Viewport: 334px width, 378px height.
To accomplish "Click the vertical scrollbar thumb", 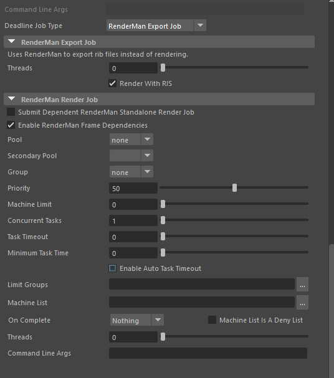I will tap(332, 311).
